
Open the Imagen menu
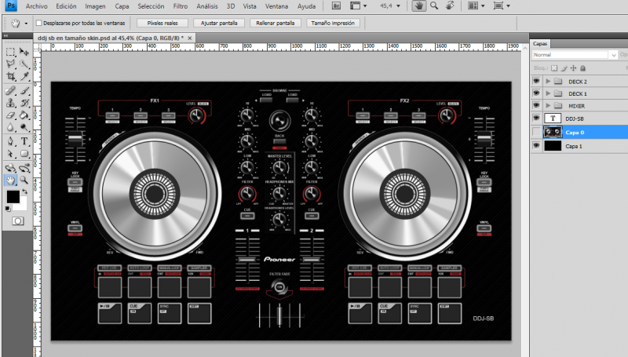pos(95,6)
